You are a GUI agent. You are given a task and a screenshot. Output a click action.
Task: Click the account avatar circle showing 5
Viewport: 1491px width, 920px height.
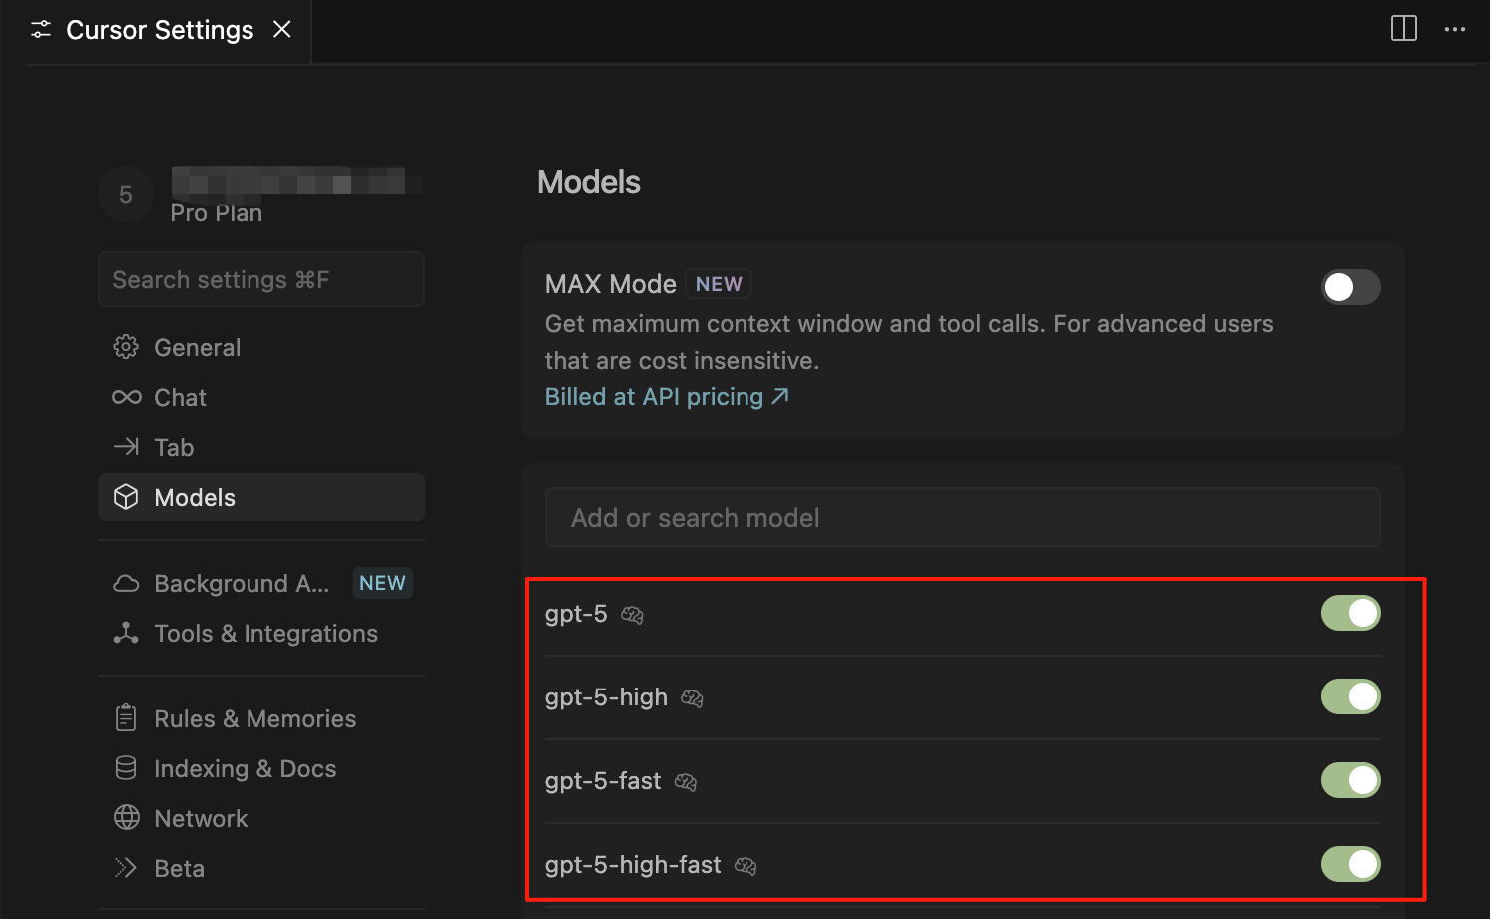pyautogui.click(x=126, y=195)
